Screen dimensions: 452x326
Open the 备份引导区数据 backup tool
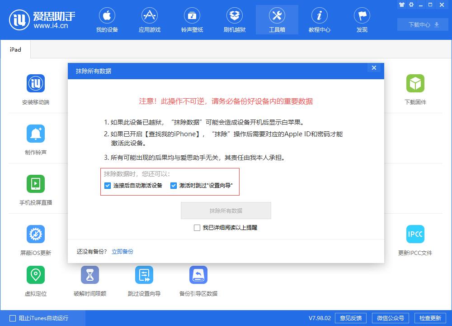[198, 281]
